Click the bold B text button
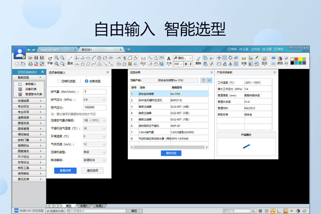Screen dimensions: 321x214 [x=186, y=64]
